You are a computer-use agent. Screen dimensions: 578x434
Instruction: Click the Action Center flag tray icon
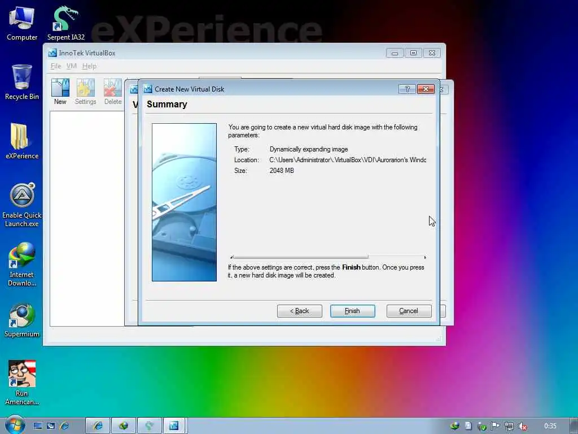click(x=496, y=426)
